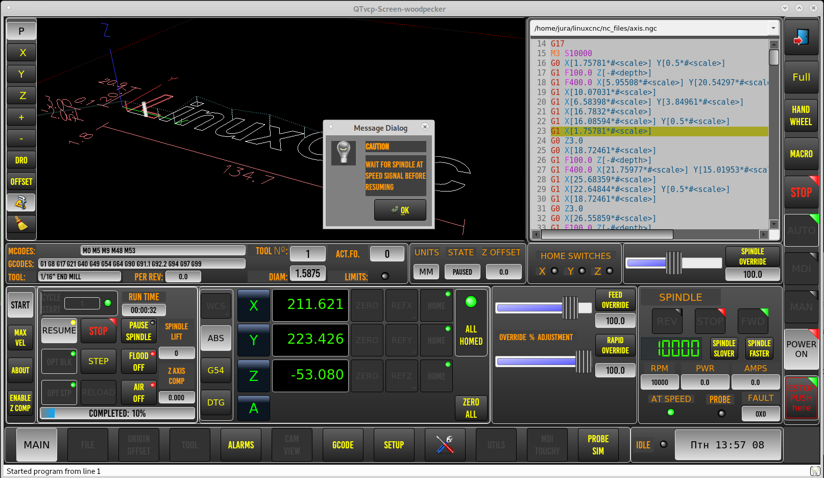Open the SETUP tab
This screenshot has height=478, width=824.
(x=394, y=445)
